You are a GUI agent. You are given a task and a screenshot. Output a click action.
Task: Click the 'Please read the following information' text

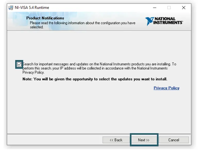click(x=82, y=25)
